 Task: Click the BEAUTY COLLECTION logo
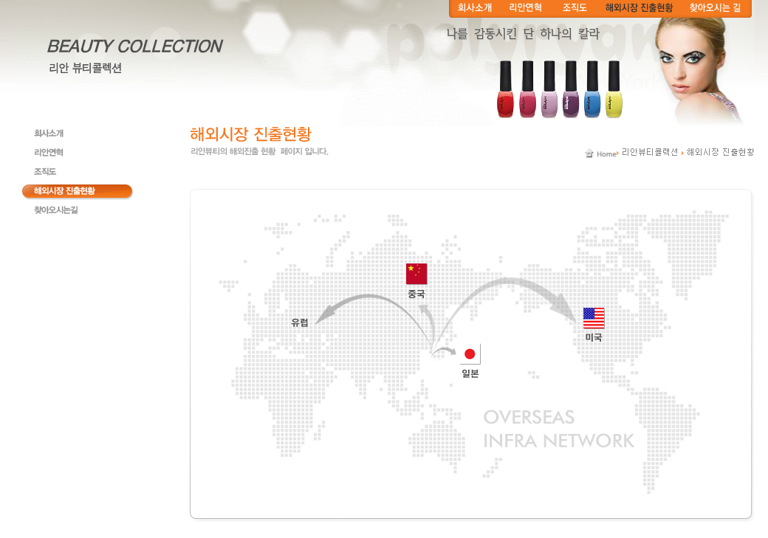134,46
